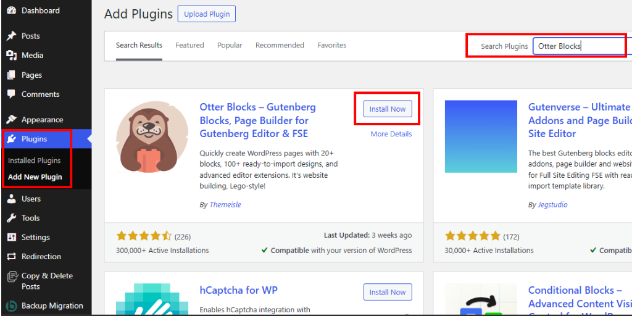Image resolution: width=632 pixels, height=316 pixels.
Task: Click the Redirection arrows icon
Action: pyautogui.click(x=11, y=256)
